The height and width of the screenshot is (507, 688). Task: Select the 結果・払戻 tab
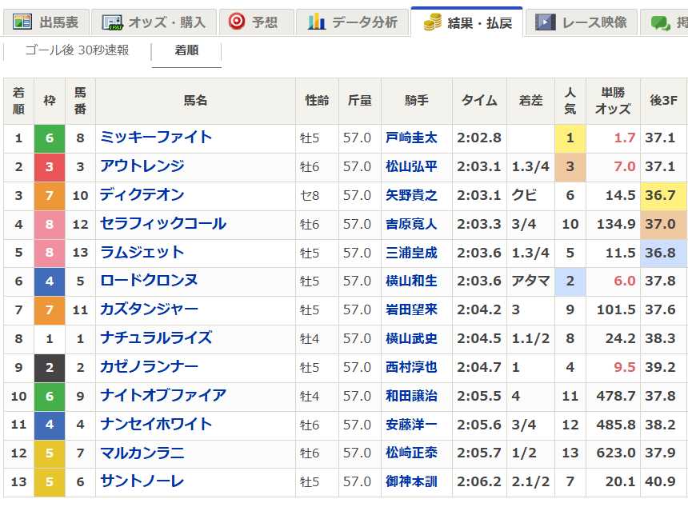[467, 22]
